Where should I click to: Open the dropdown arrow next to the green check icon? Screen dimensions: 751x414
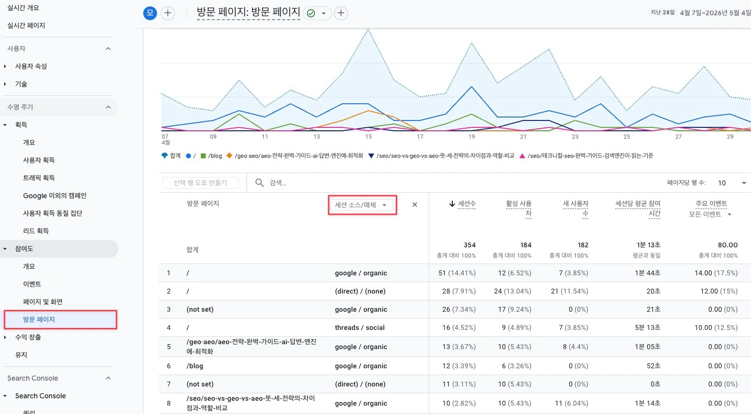click(323, 13)
